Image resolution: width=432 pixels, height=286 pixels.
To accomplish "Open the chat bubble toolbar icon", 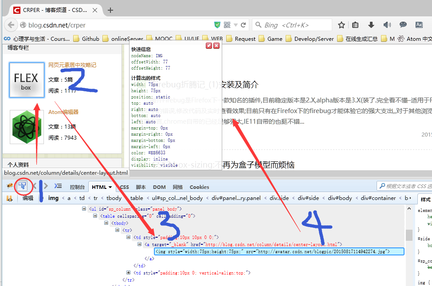I will tap(403, 25).
